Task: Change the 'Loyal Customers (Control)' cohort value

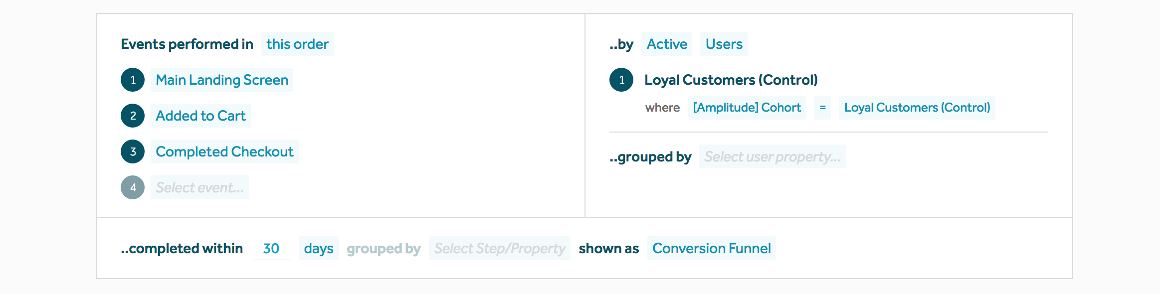Action: click(917, 107)
